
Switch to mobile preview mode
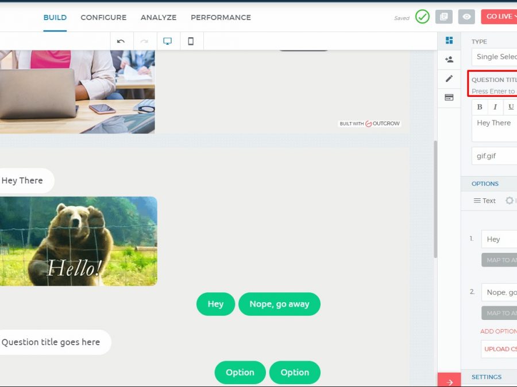tap(191, 41)
